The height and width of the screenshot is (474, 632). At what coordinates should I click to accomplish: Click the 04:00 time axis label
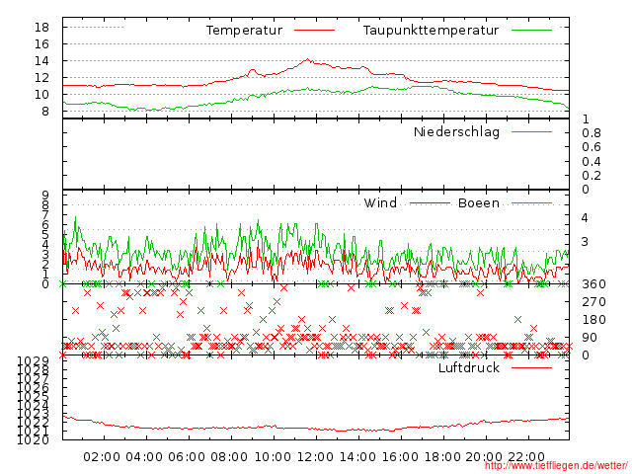coord(144,457)
